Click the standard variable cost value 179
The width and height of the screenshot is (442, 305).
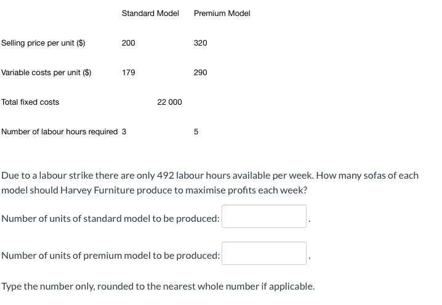(129, 73)
